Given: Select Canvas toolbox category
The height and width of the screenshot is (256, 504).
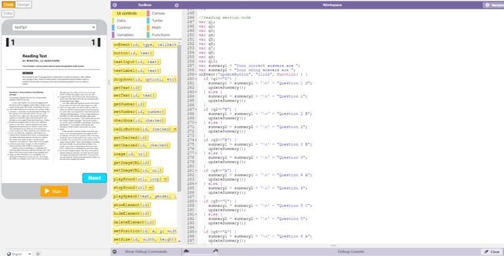Looking at the screenshot, I should (158, 14).
